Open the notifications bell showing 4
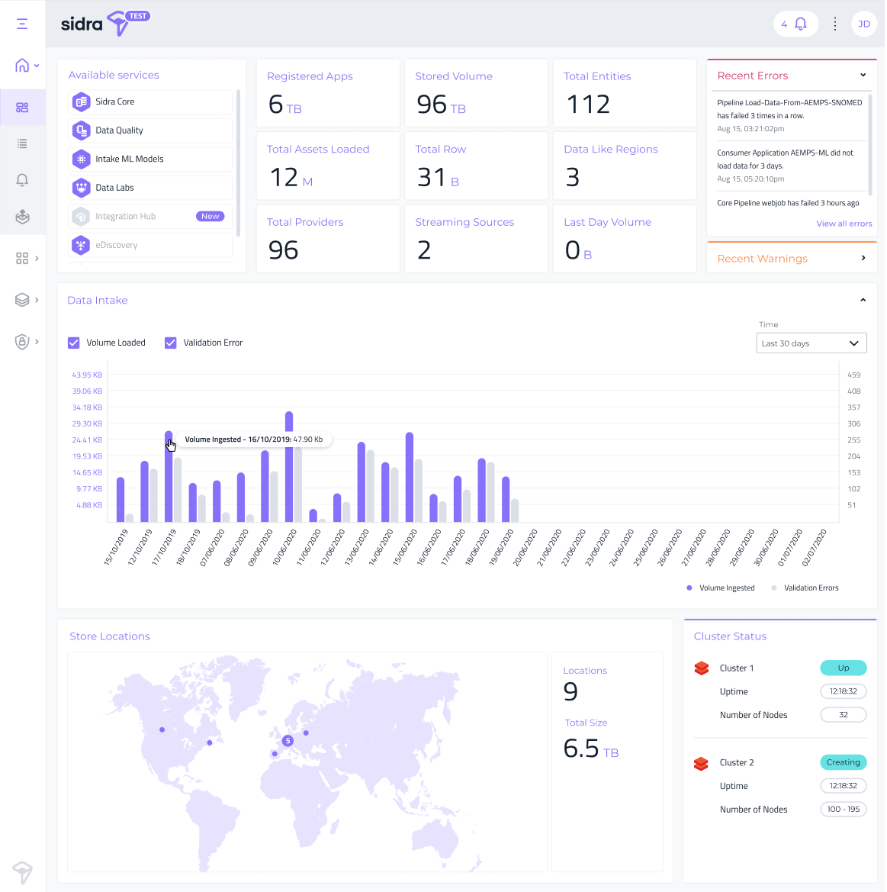 tap(795, 24)
